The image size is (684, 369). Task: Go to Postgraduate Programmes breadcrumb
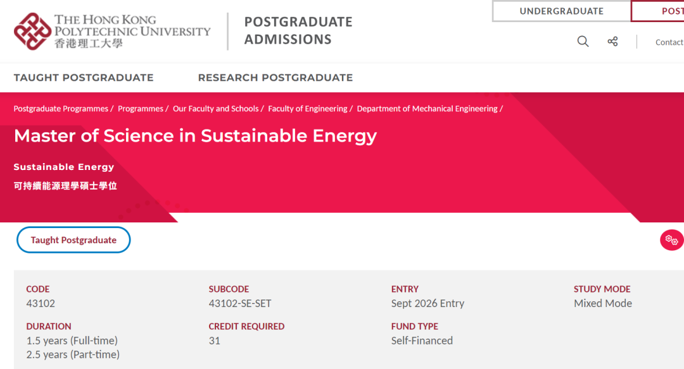61,109
